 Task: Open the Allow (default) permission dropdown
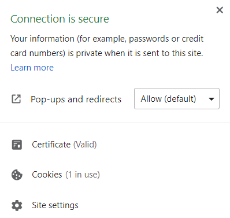177,99
